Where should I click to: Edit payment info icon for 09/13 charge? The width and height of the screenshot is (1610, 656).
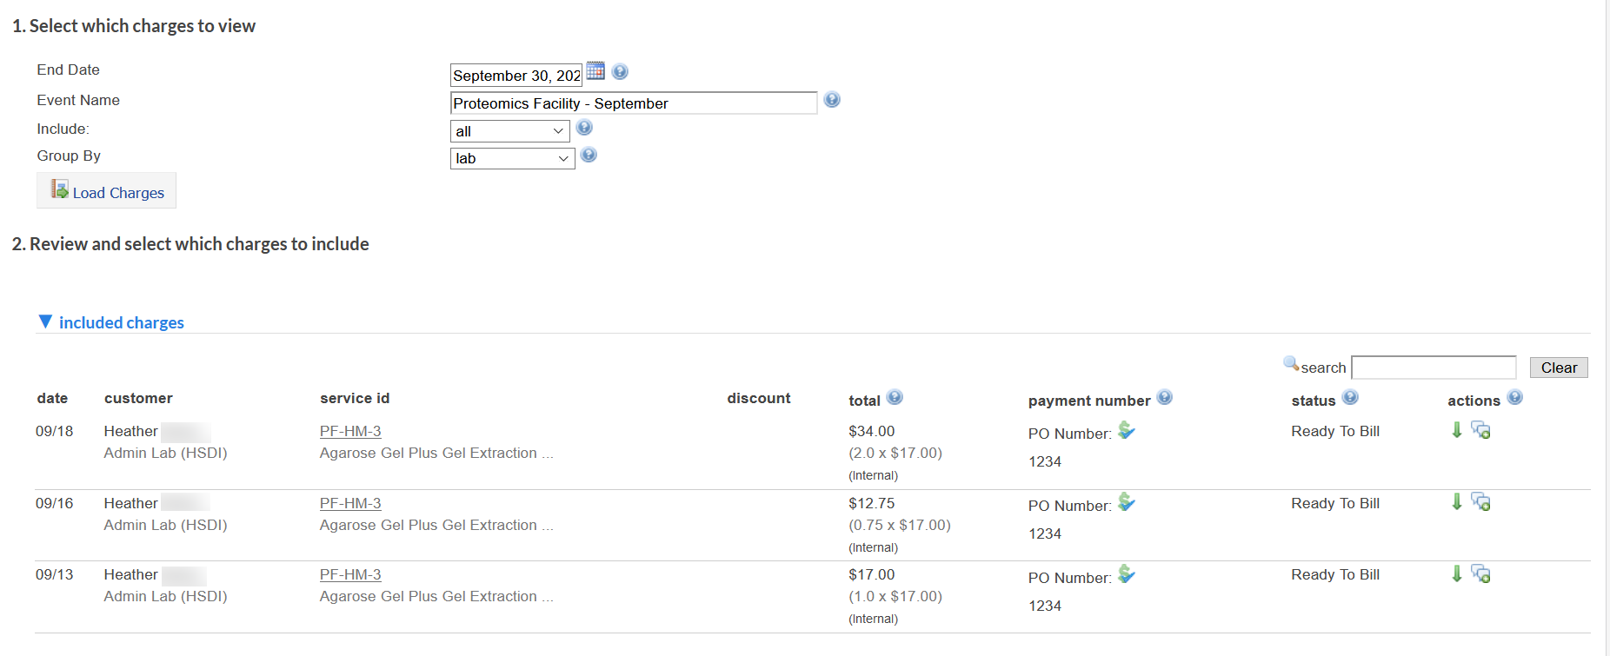pyautogui.click(x=1127, y=574)
